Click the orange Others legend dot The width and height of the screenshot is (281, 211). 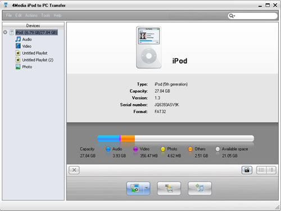pos(190,149)
